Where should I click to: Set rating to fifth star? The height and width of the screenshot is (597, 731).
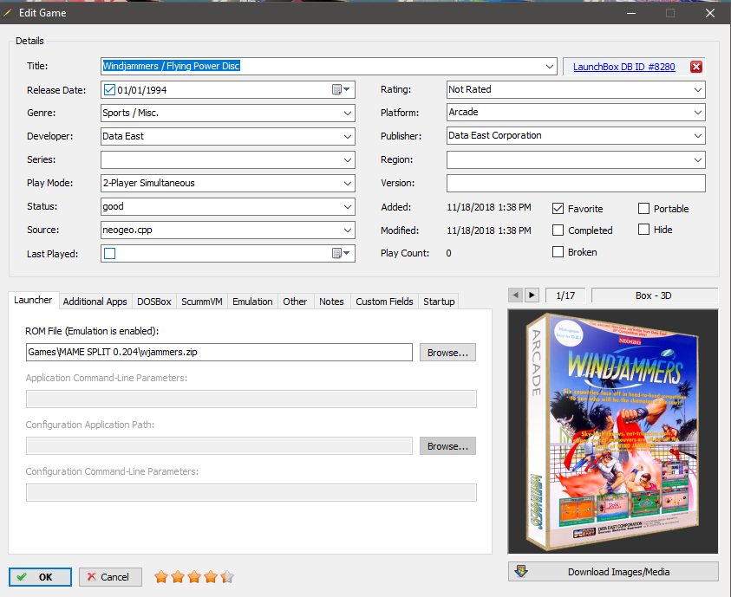(227, 577)
